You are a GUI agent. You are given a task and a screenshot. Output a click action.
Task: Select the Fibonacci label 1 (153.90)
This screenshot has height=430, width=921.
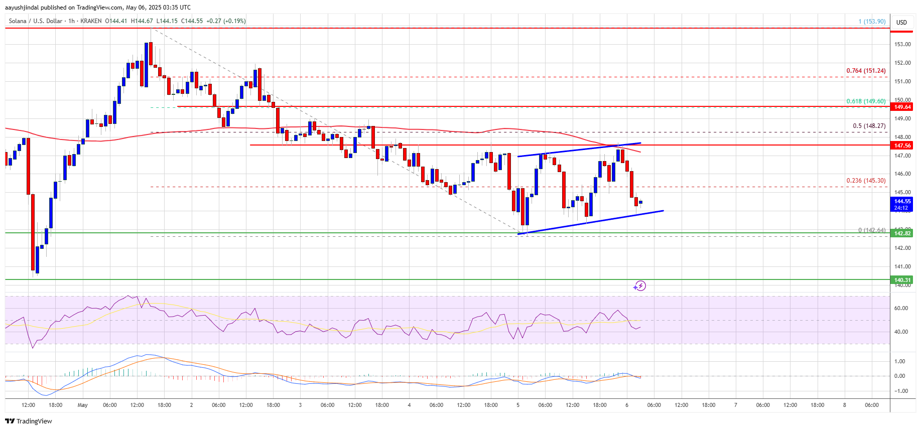pyautogui.click(x=872, y=22)
